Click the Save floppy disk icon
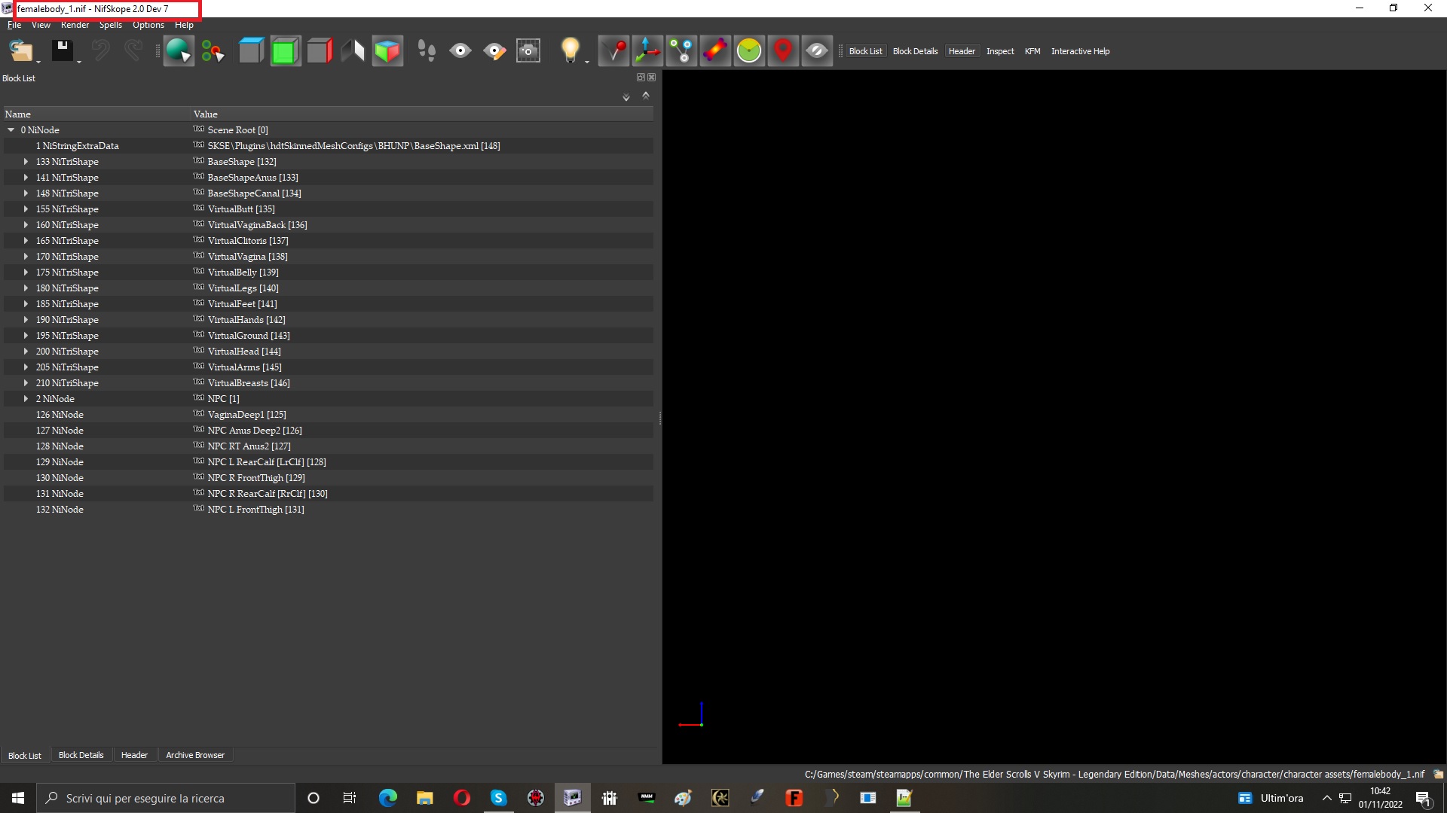This screenshot has width=1447, height=813. click(x=62, y=51)
